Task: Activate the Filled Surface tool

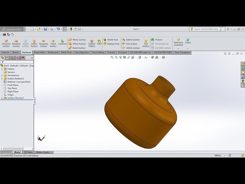Action: tap(53, 43)
